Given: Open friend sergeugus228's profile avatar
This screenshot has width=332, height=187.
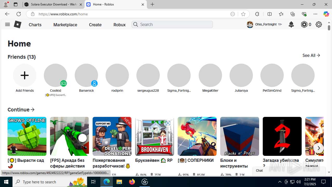Looking at the screenshot, I should pyautogui.click(x=148, y=75).
